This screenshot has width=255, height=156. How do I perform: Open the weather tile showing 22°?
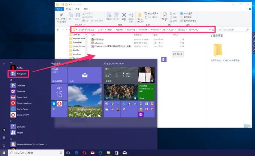pos(121,75)
